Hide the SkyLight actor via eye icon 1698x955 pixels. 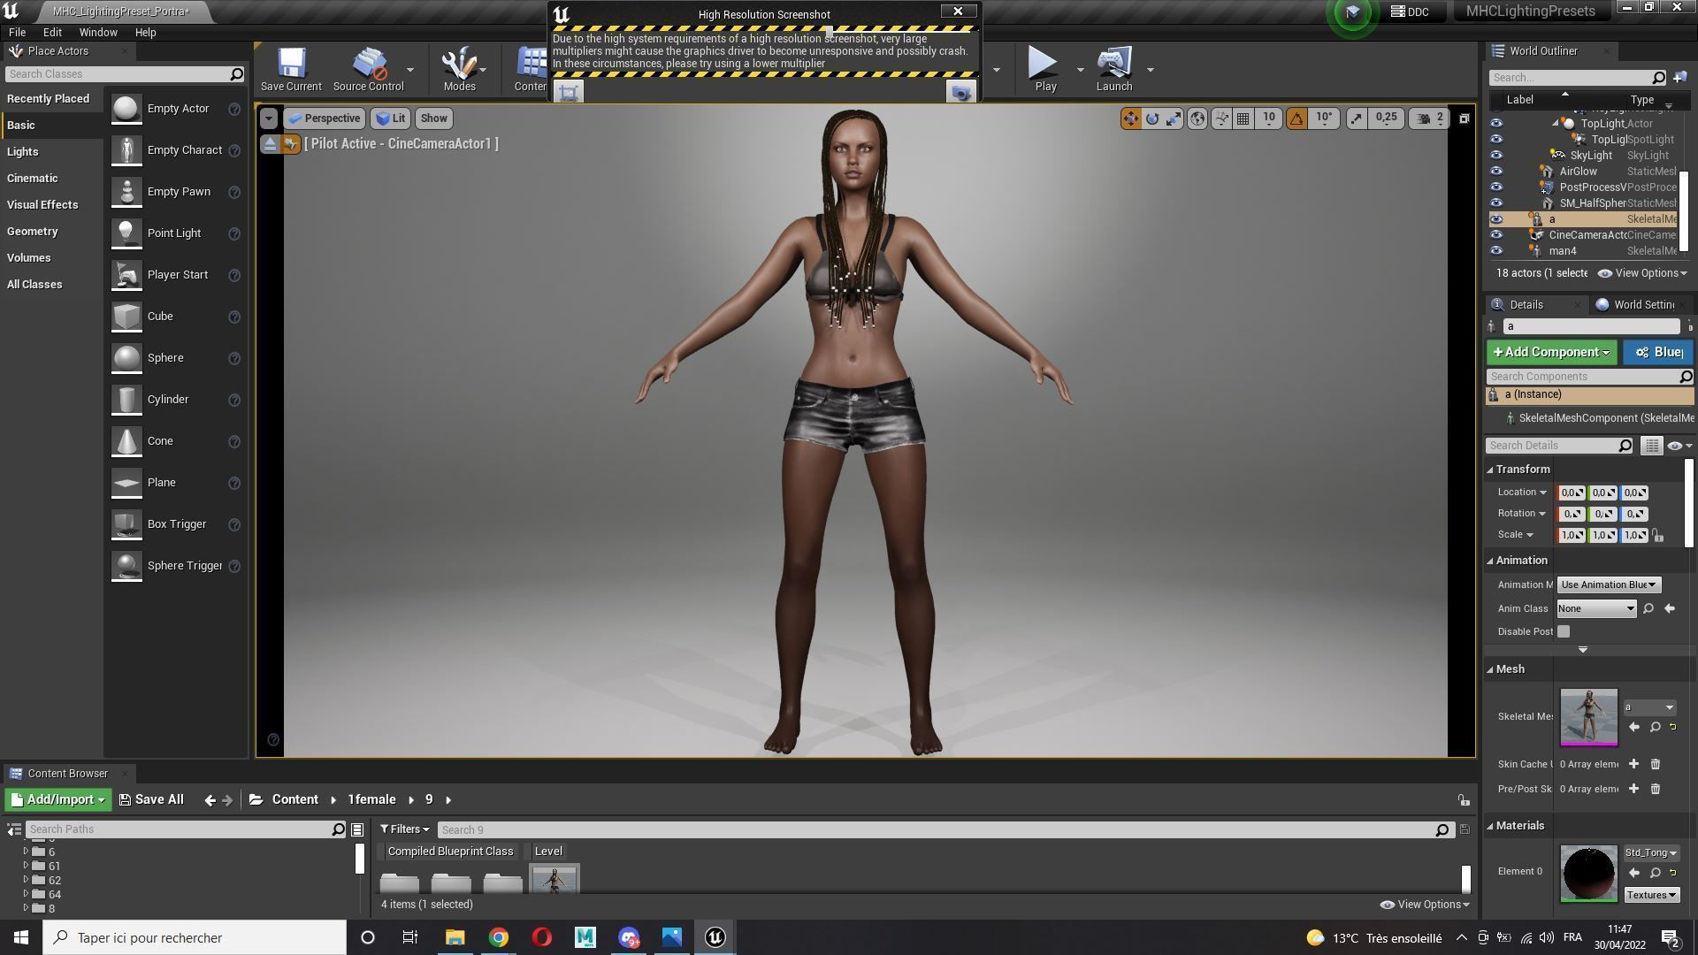pos(1496,156)
